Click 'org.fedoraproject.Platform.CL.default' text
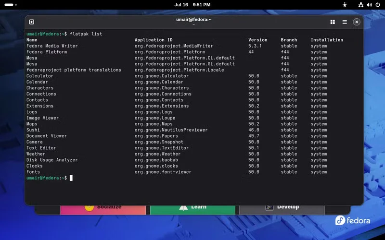 point(185,58)
